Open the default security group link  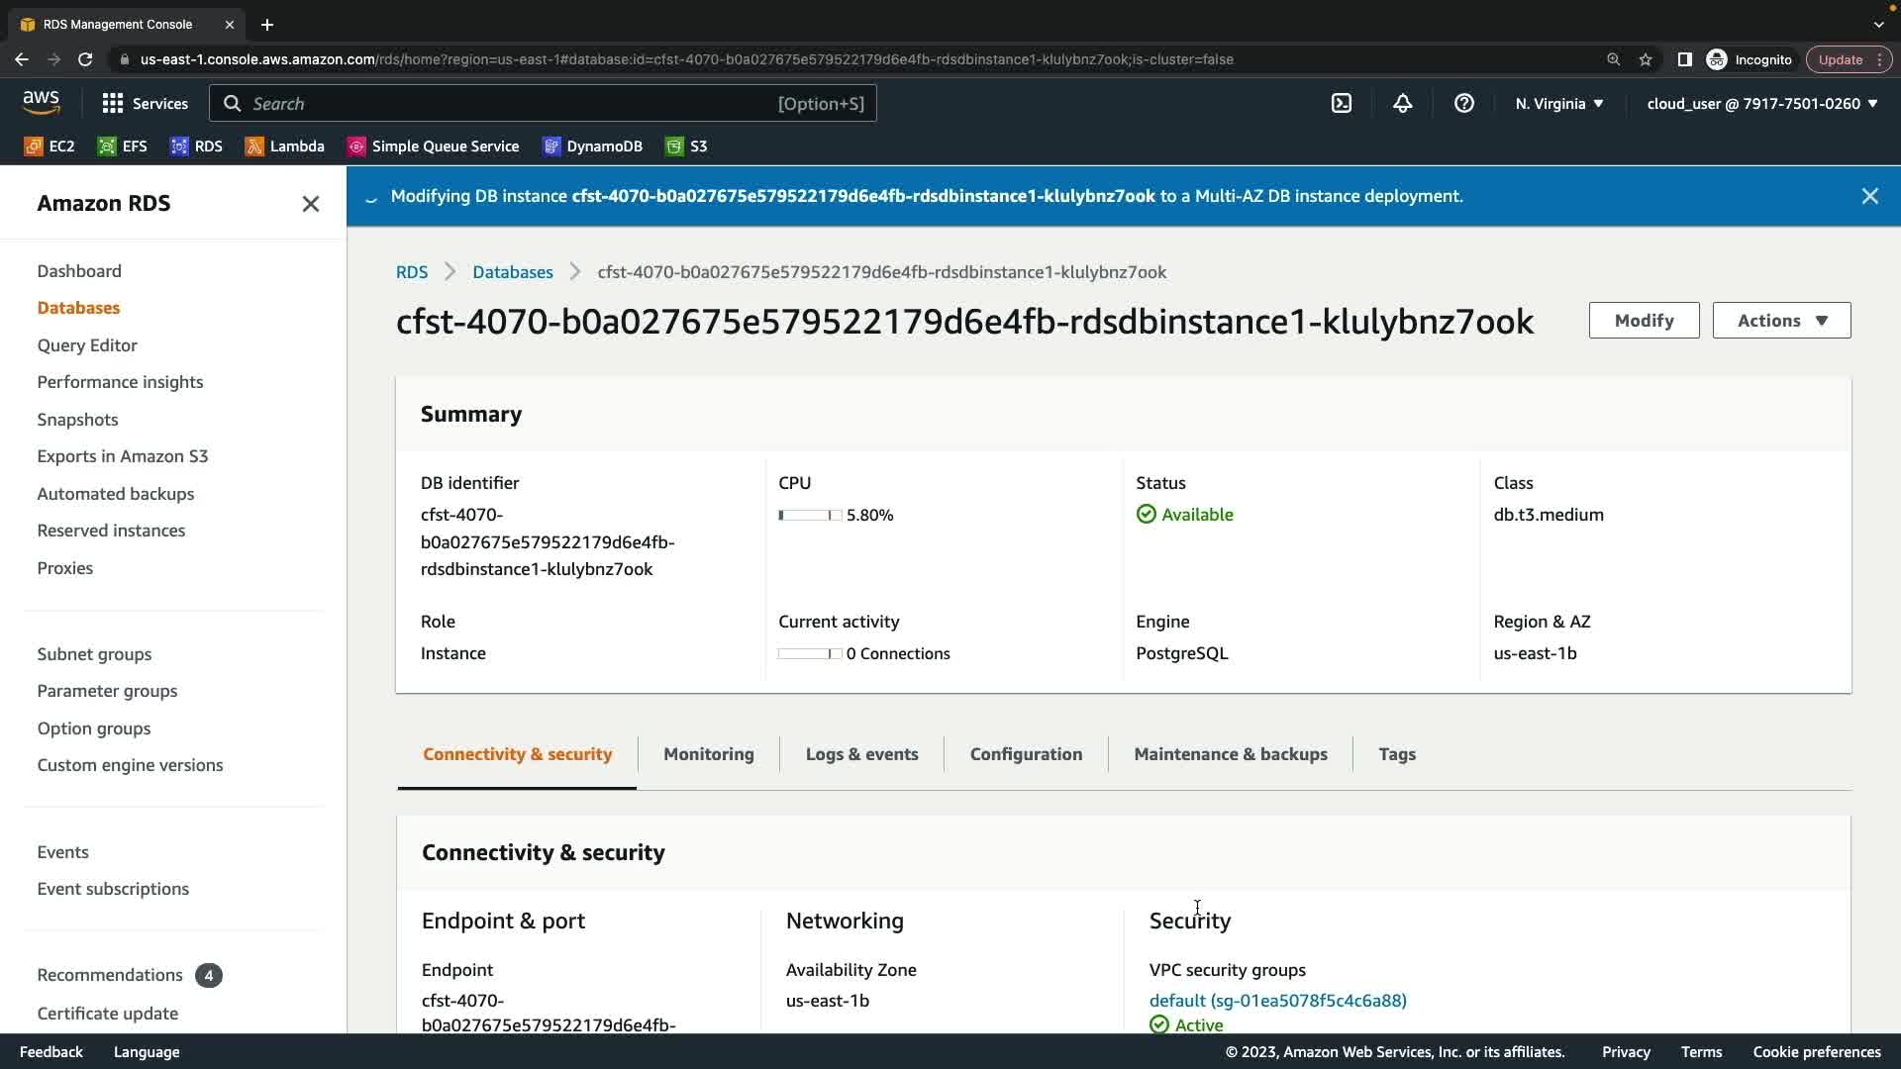pyautogui.click(x=1277, y=1001)
